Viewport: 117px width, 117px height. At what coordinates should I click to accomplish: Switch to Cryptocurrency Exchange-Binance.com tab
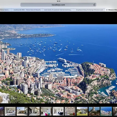click(90, 10)
